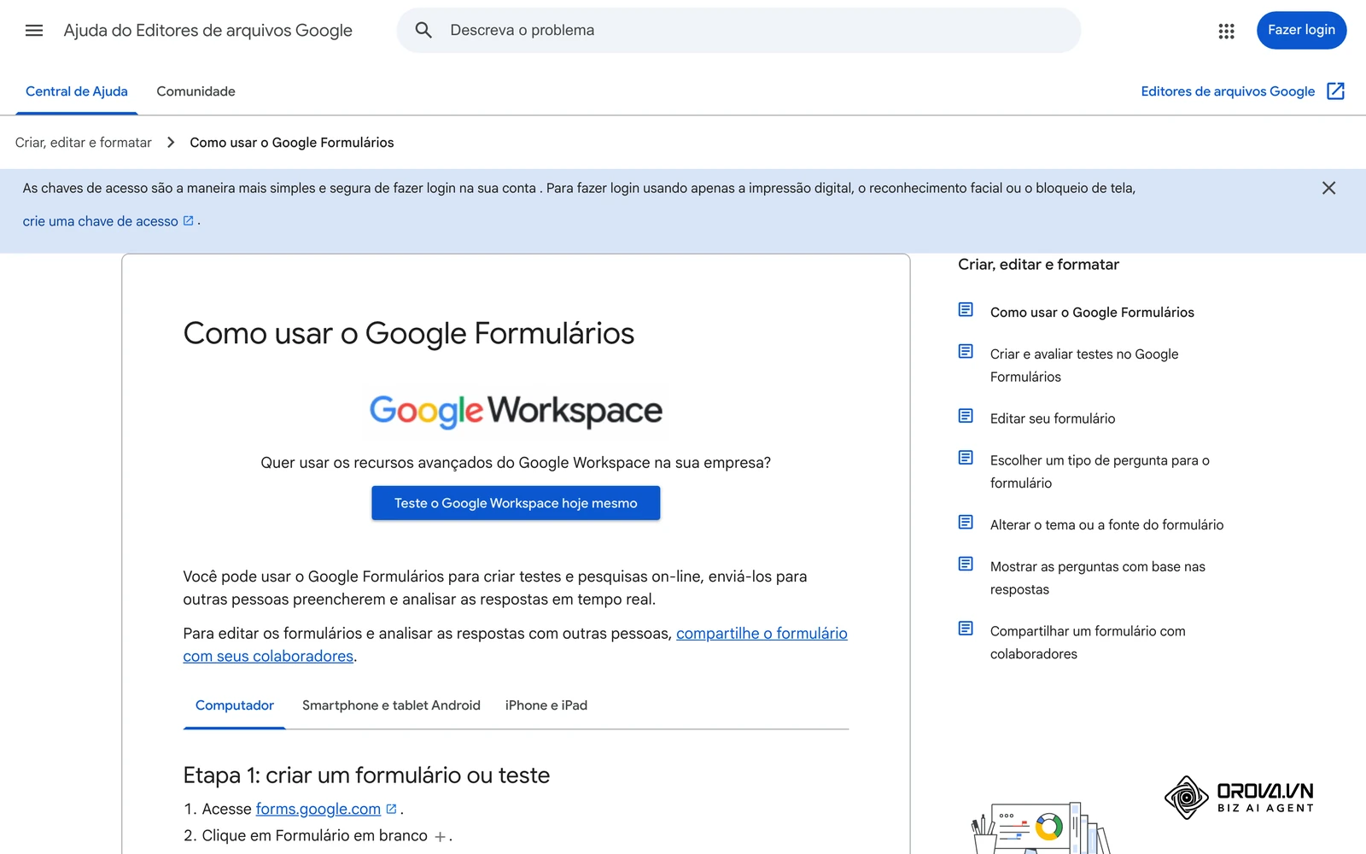The width and height of the screenshot is (1366, 854).
Task: Select the Computador tab
Action: tap(235, 705)
